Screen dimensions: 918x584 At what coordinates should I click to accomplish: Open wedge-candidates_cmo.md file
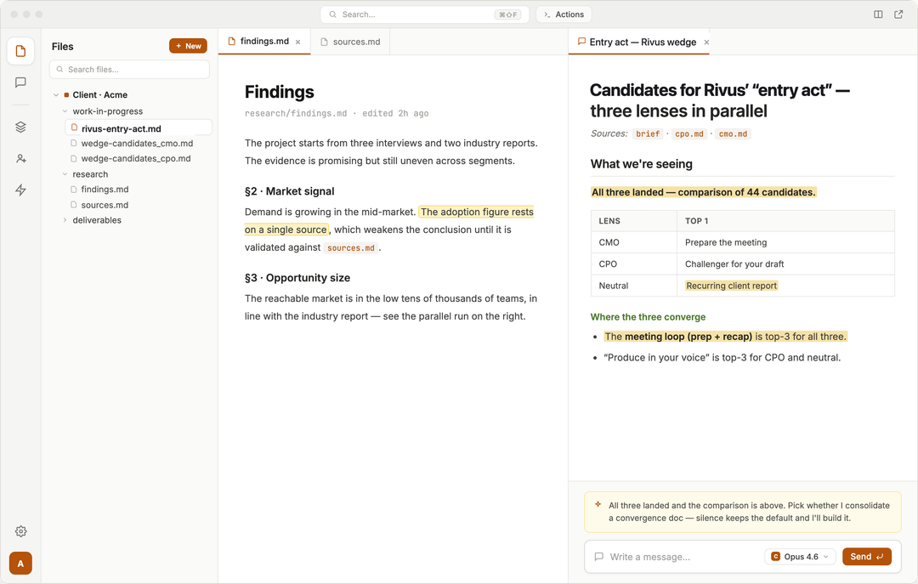137,144
